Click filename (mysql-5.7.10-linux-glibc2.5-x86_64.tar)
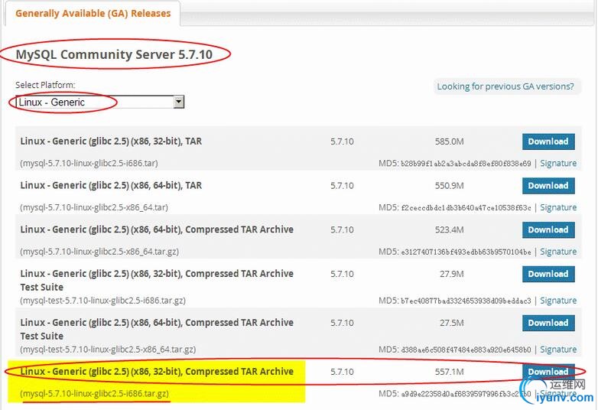Viewport: 598px width, 410px height. click(x=94, y=207)
